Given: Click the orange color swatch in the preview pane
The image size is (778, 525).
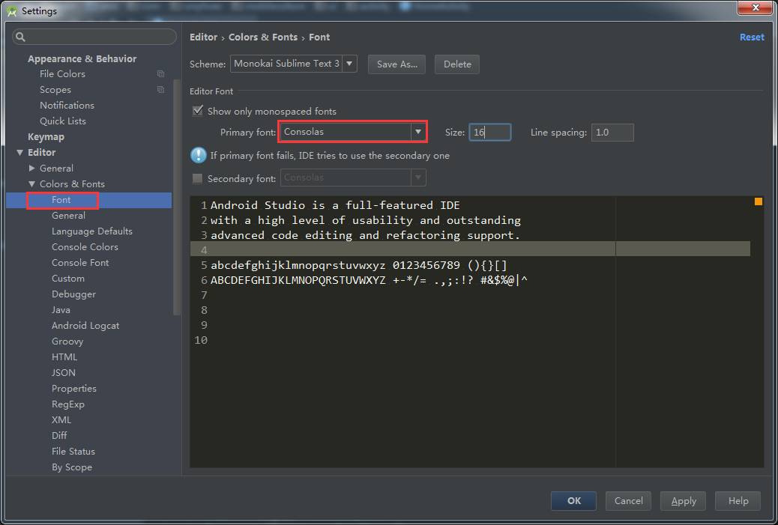Looking at the screenshot, I should tap(757, 201).
